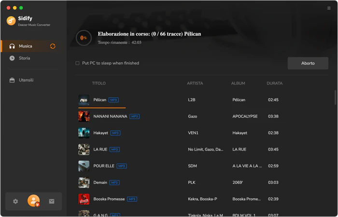
Task: Open the user profile avatar
Action: pos(34,201)
